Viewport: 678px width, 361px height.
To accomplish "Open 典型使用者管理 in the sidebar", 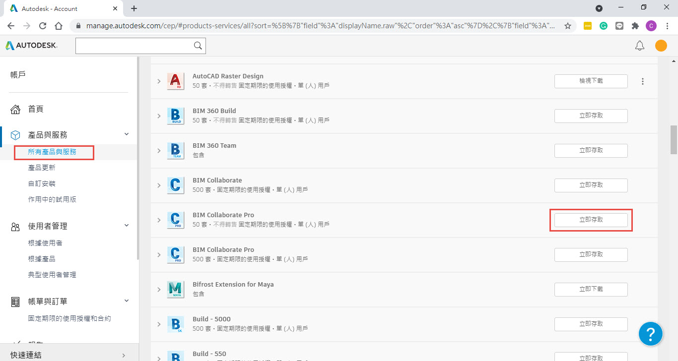I will [x=52, y=275].
